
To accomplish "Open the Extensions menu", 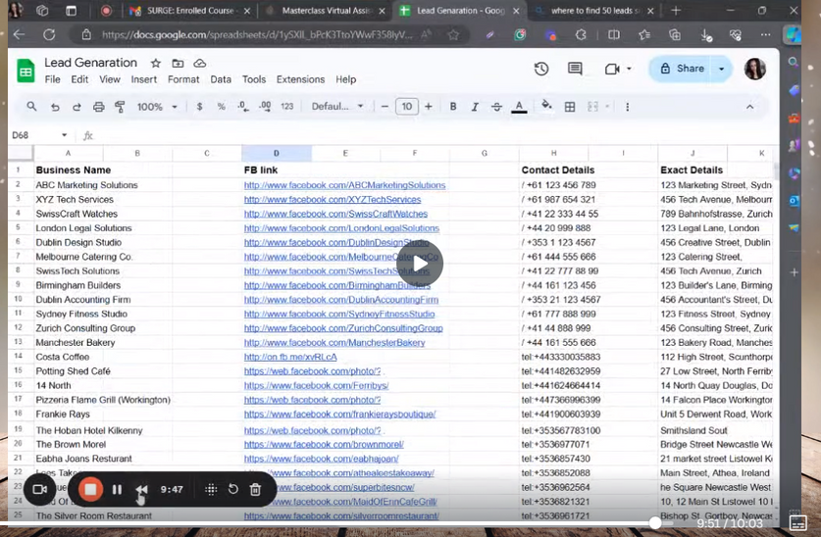I will (x=300, y=79).
